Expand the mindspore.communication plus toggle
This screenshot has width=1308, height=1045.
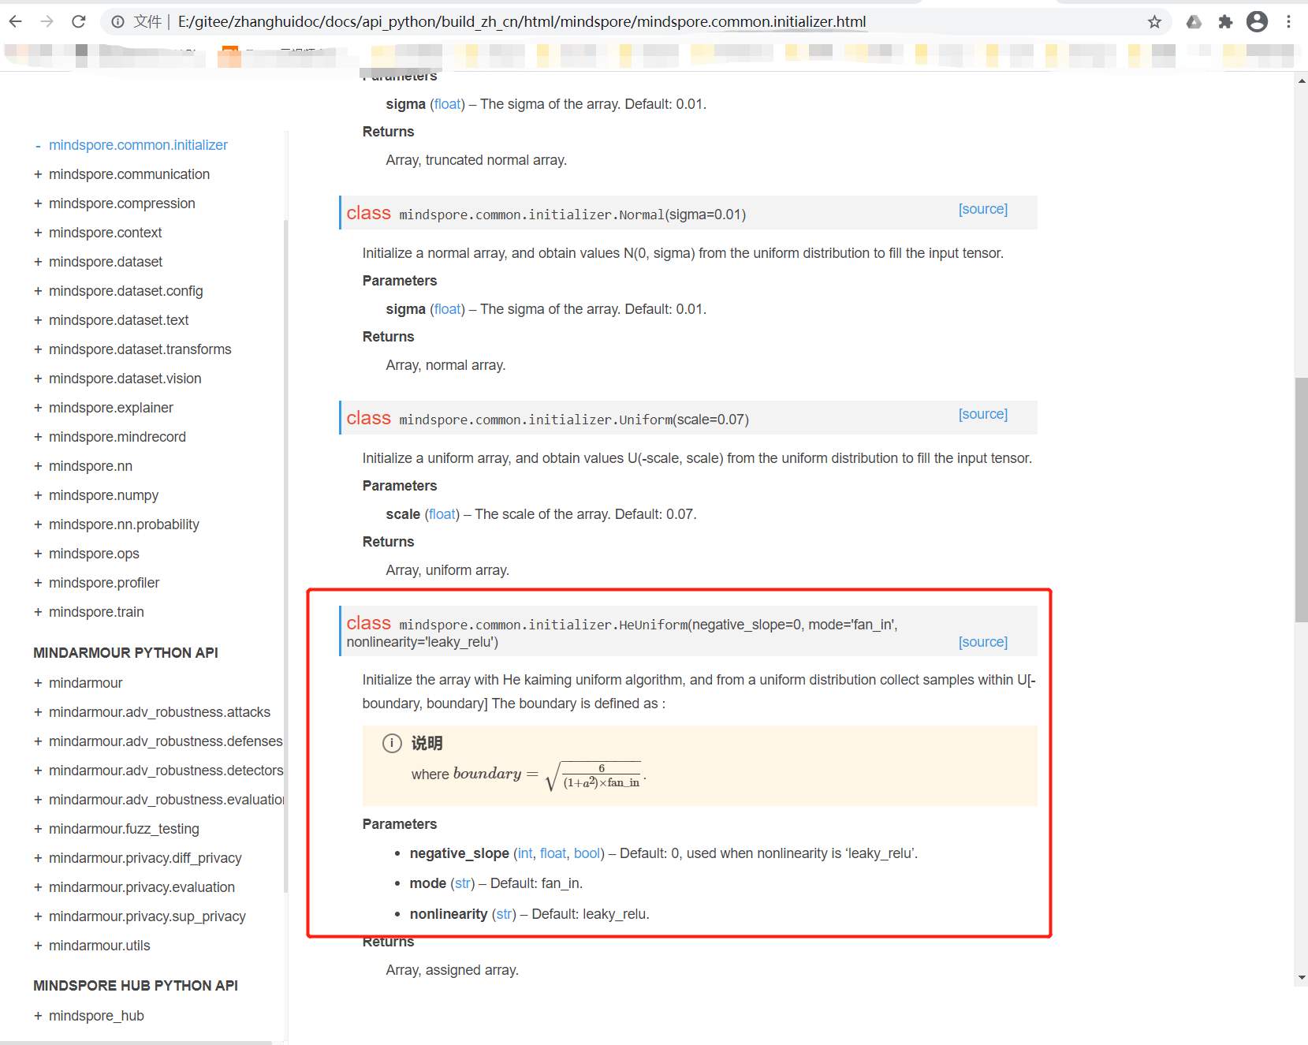(x=38, y=174)
